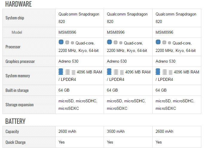
Task: Click the Graphics processor row label
Action: (x=20, y=61)
